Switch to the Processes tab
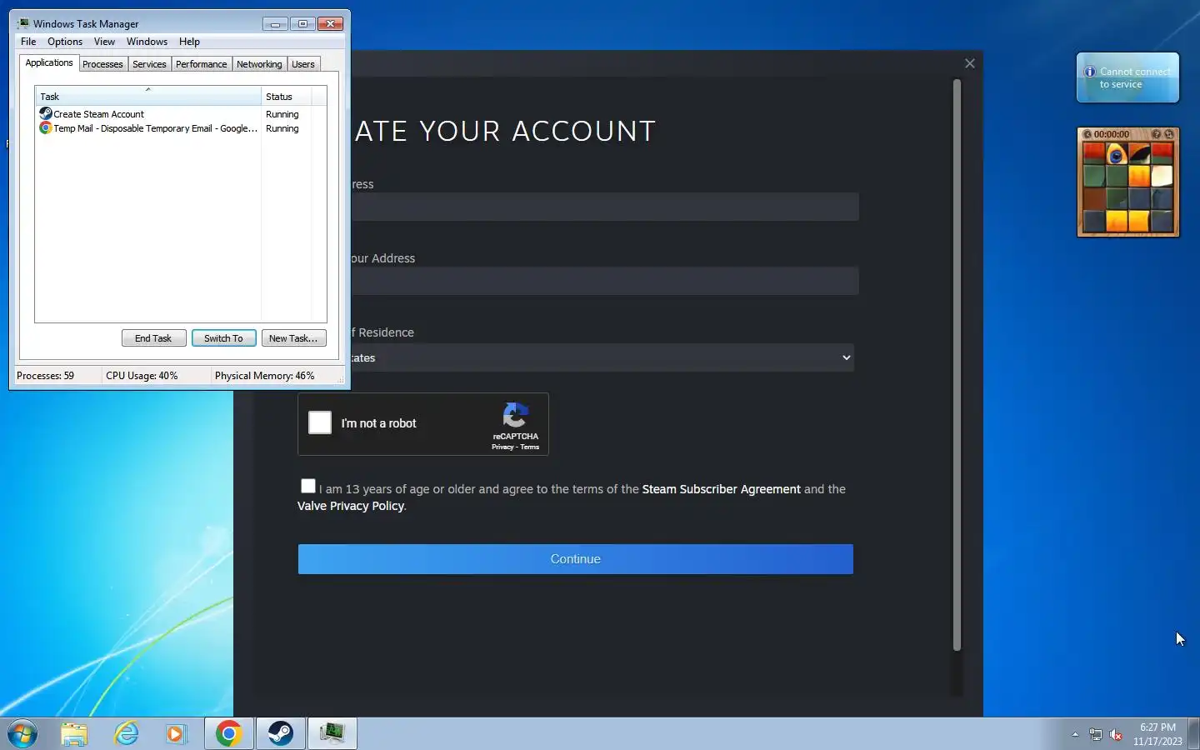This screenshot has width=1200, height=750. (102, 64)
